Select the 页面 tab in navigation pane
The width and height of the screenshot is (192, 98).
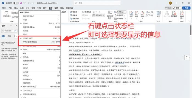(9, 36)
